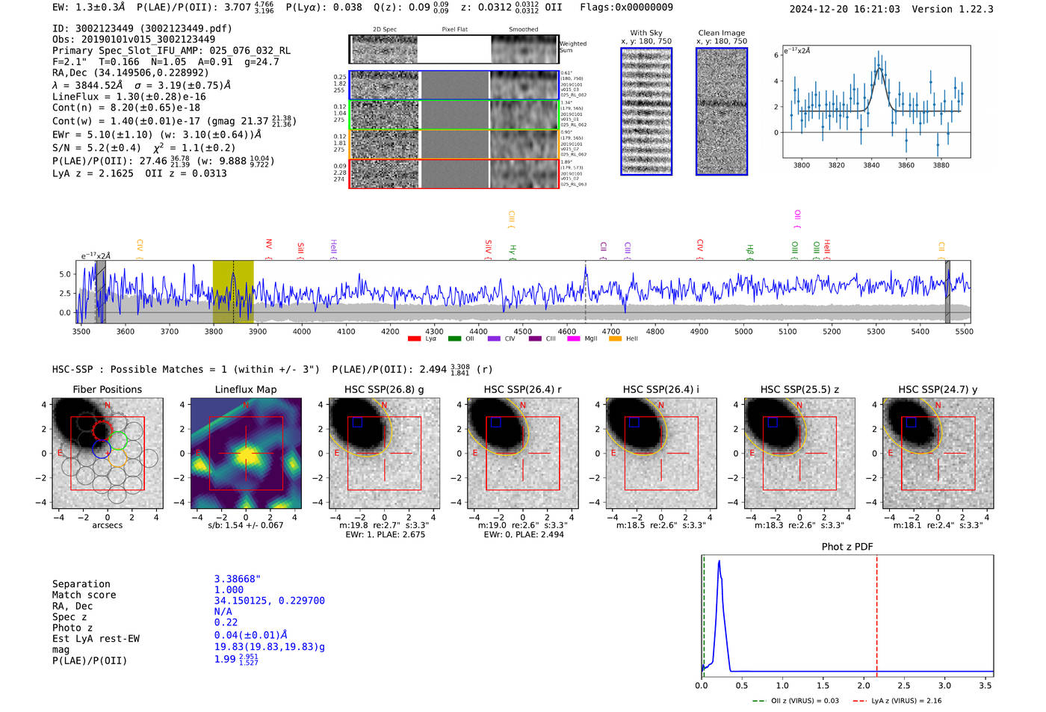The width and height of the screenshot is (1046, 712).
Task: Click the magenta MgII legend swatch
Action: (574, 339)
